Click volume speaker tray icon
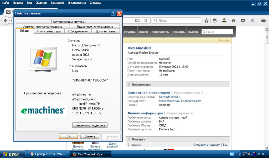The width and height of the screenshot is (269, 158). pyautogui.click(x=249, y=154)
